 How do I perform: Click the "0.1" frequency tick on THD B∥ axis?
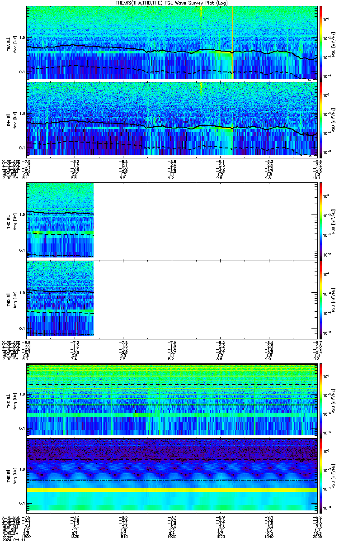(22, 328)
